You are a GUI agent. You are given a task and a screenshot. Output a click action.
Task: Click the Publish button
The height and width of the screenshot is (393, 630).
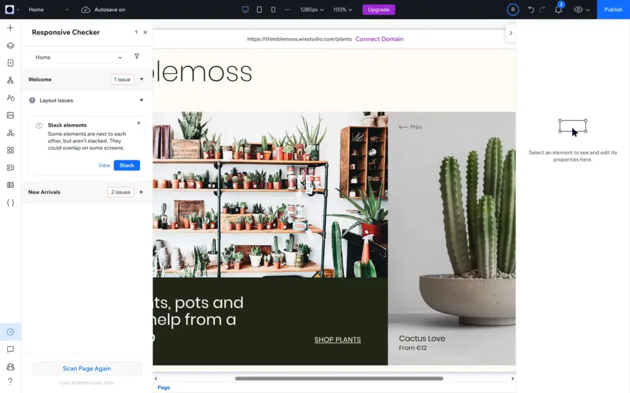613,9
